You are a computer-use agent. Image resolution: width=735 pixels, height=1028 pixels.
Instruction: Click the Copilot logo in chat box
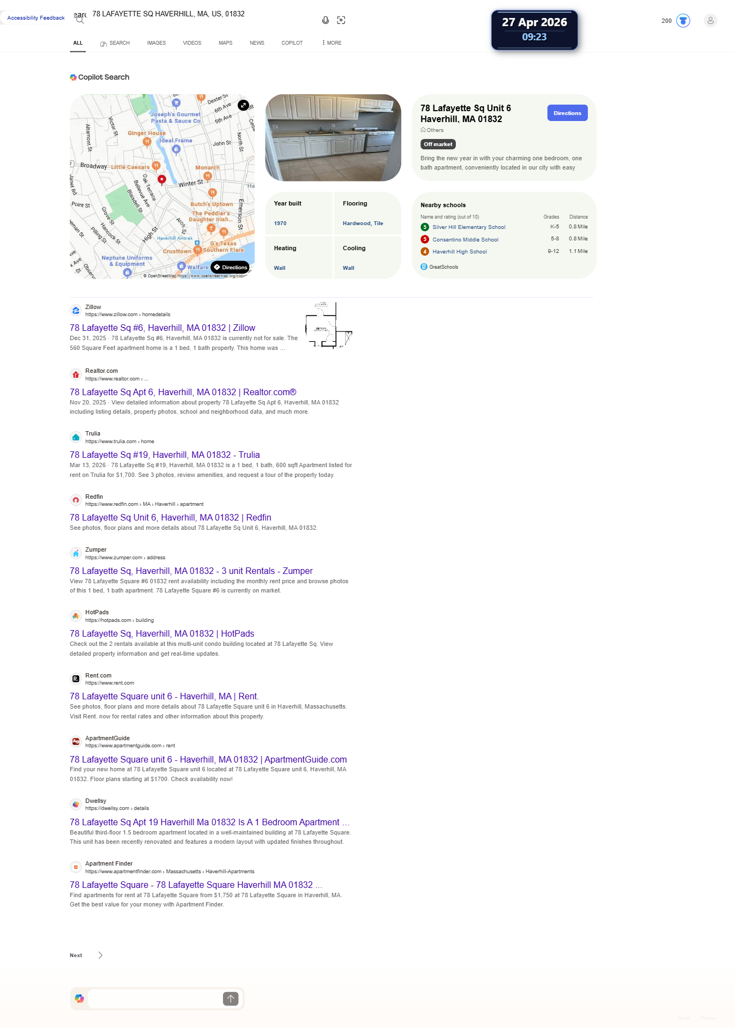(80, 999)
